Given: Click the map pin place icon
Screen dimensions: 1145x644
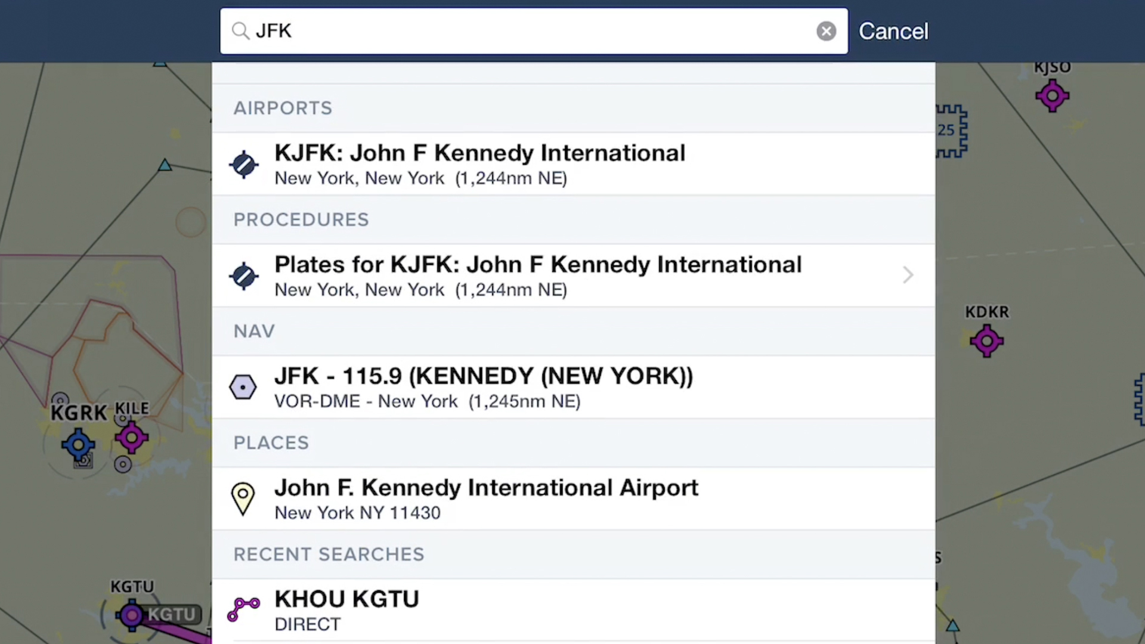Looking at the screenshot, I should click(x=243, y=499).
